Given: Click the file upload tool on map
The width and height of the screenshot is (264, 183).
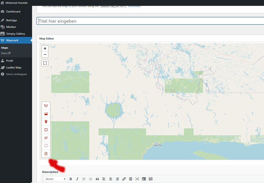Looking at the screenshot, I should [46, 154].
